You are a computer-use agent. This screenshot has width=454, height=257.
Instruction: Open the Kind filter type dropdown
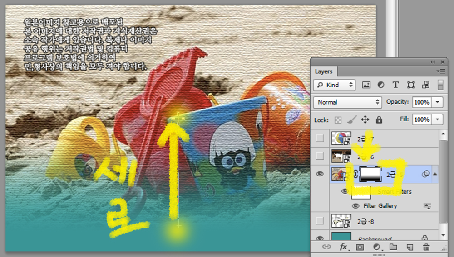tap(335, 85)
